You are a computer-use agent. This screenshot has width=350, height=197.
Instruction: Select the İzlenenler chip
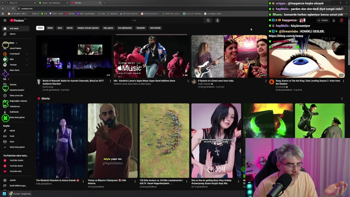pyautogui.click(x=141, y=28)
